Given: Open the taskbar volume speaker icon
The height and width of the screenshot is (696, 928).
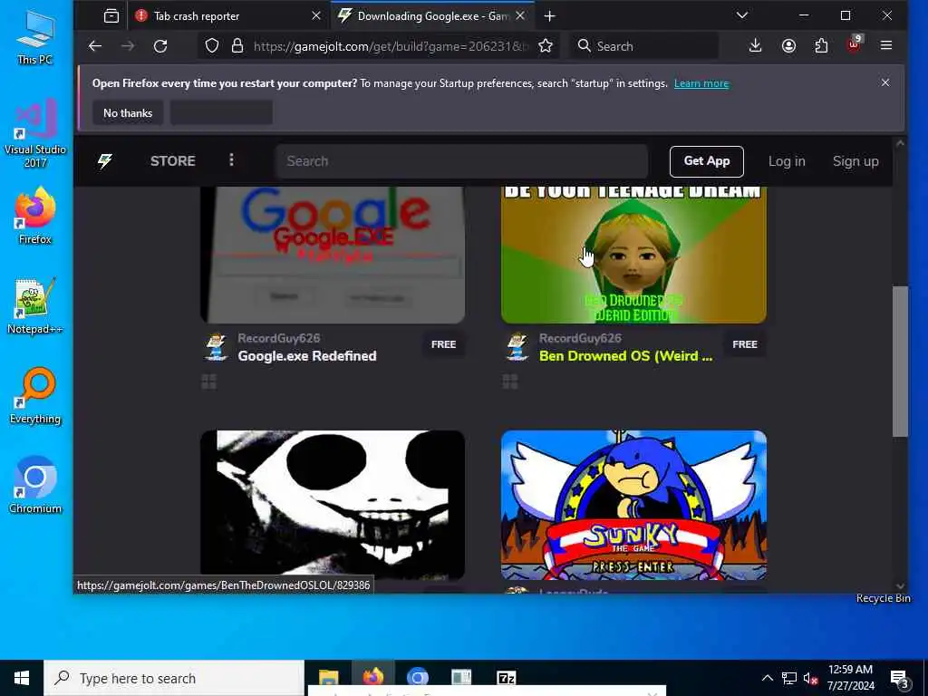Looking at the screenshot, I should click(810, 678).
